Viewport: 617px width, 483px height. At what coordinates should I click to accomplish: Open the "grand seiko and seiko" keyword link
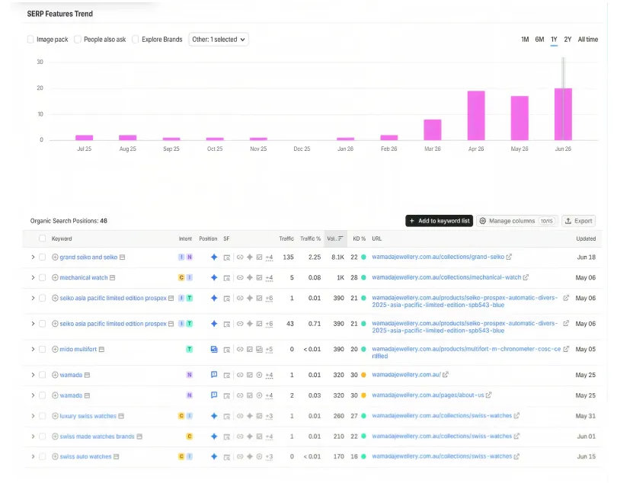tap(88, 257)
